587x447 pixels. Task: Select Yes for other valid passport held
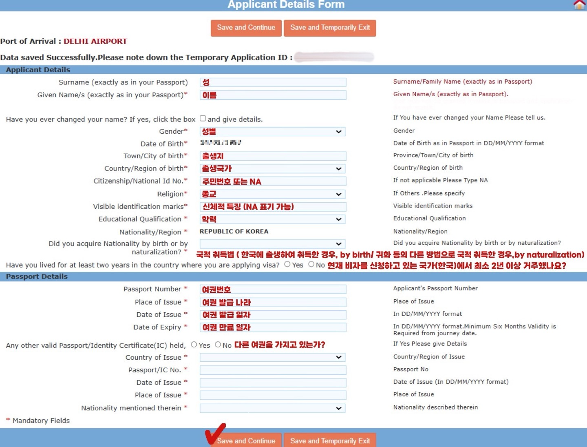(x=194, y=345)
